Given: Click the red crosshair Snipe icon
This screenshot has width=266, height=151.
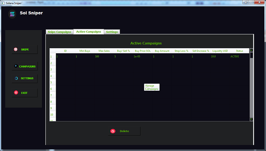Looking at the screenshot, I should point(15,49).
